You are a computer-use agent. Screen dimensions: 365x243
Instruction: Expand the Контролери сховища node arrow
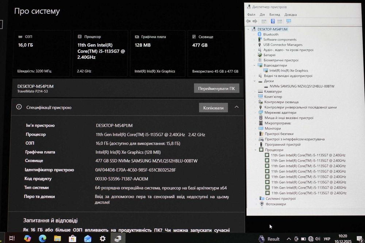click(x=255, y=102)
